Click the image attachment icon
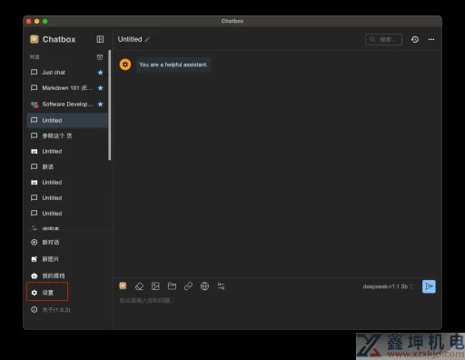The height and width of the screenshot is (360, 465). tap(155, 286)
